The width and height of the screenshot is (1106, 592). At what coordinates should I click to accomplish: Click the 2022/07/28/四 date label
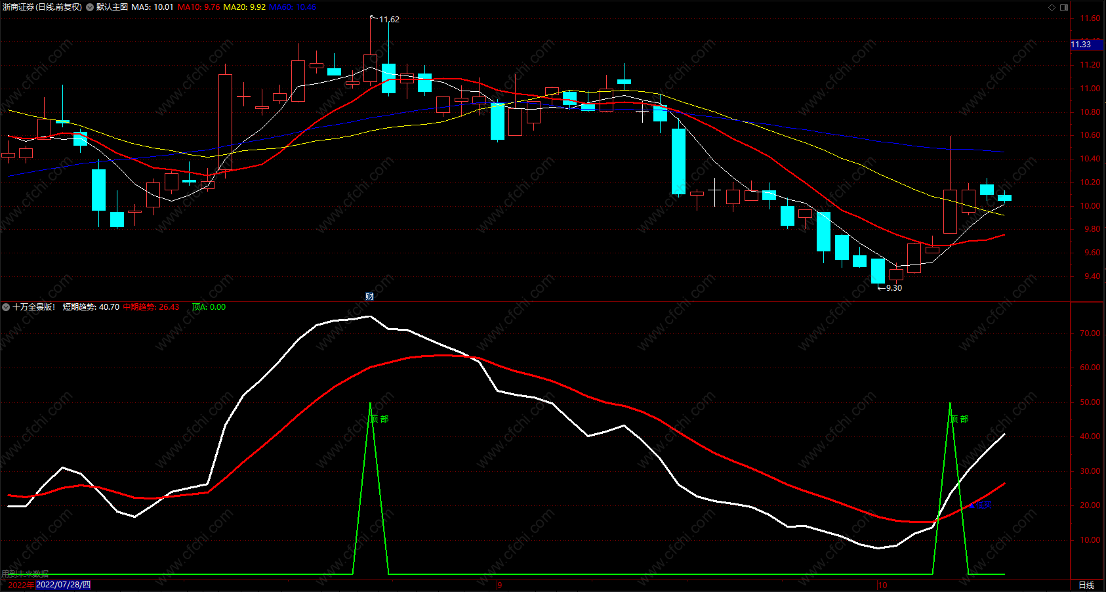click(x=63, y=585)
